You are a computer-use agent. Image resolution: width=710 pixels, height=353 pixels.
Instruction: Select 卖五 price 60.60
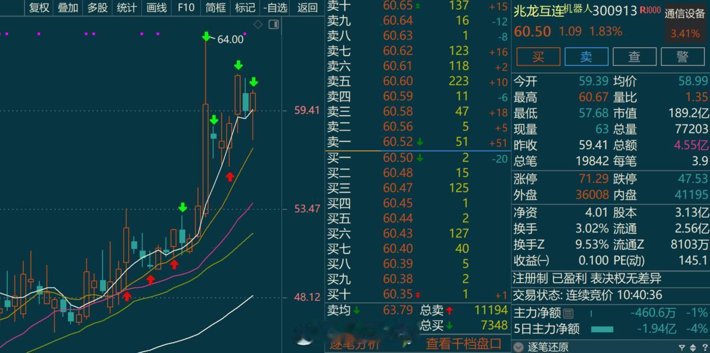point(398,81)
